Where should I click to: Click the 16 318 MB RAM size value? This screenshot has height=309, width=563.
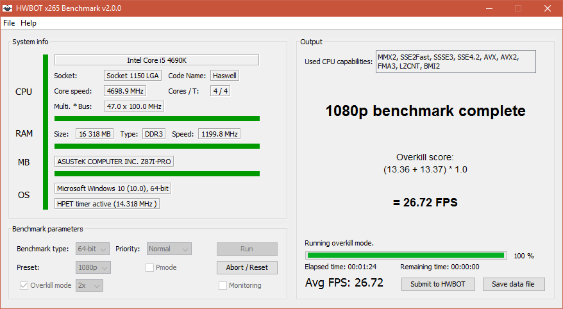[95, 134]
